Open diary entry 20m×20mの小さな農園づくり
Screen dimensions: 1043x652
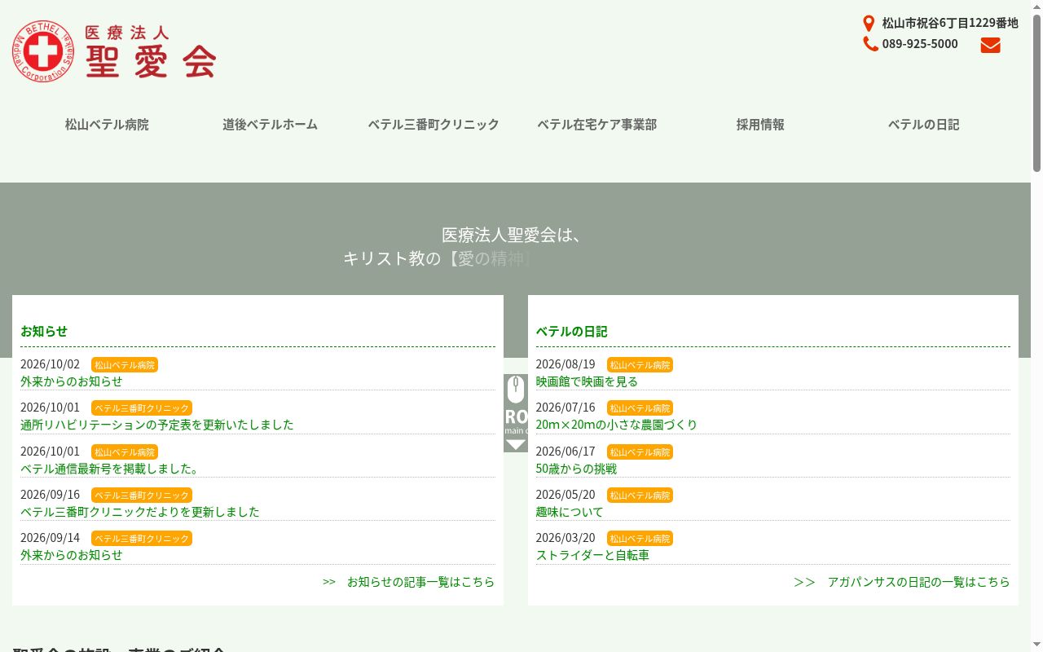coord(617,425)
